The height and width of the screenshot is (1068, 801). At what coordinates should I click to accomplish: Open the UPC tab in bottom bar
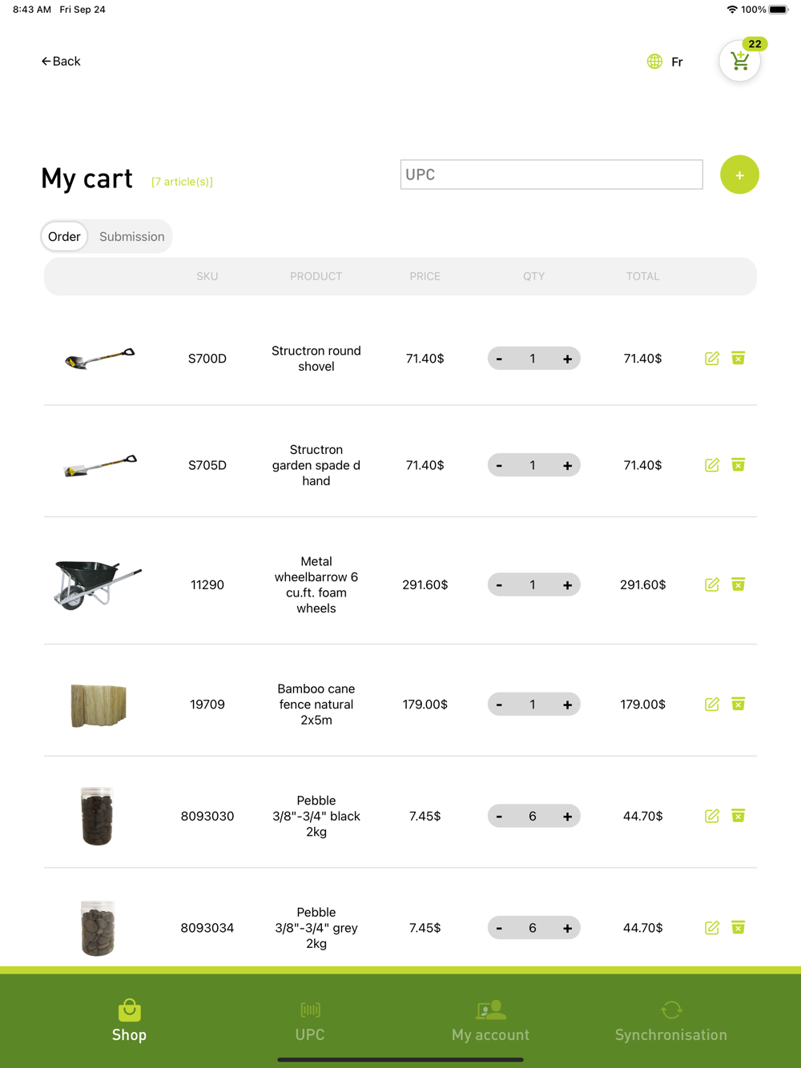coord(310,1021)
